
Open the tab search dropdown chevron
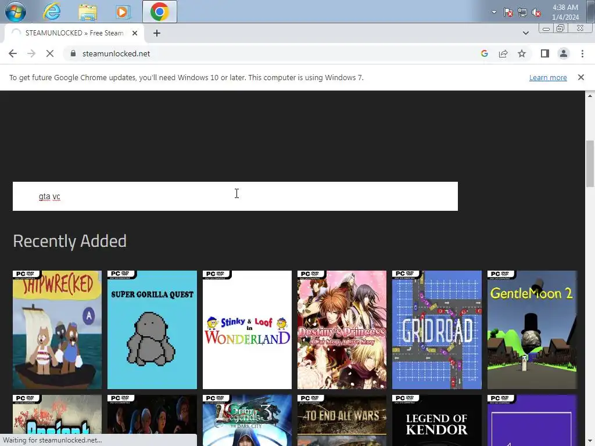click(525, 33)
